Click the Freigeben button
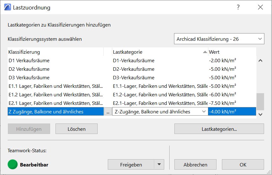Screen dimensions: 272x175 (x=131, y=165)
